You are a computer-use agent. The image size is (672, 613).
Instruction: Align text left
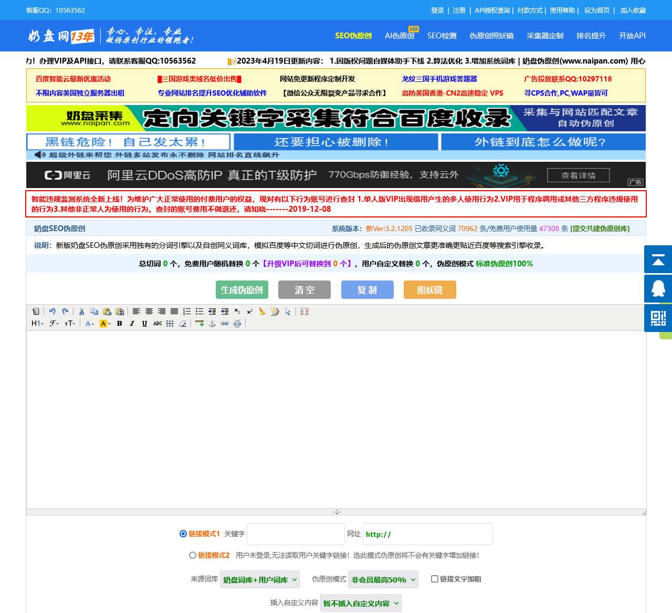point(136,311)
